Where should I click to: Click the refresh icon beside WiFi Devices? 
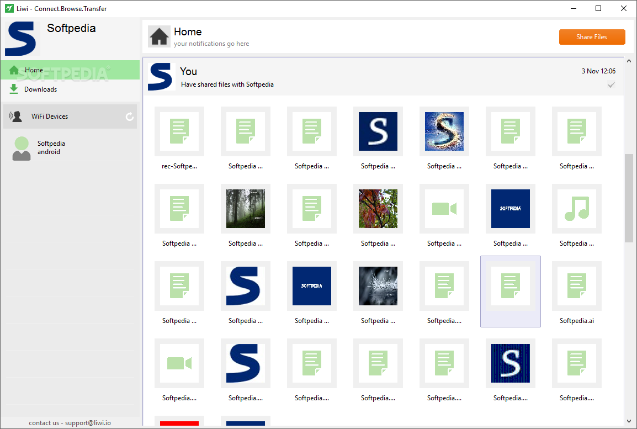coord(130,116)
